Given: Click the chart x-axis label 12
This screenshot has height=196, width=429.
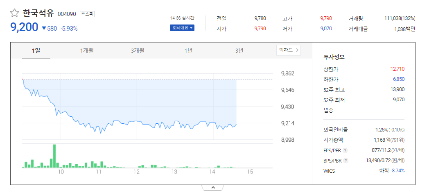Looking at the screenshot, I should click(136, 172).
